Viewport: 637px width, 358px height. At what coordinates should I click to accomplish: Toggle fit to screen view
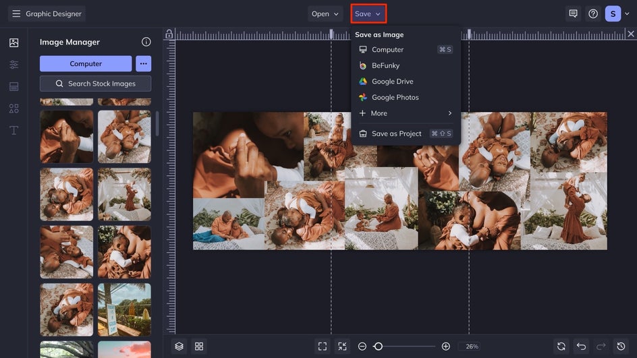coord(323,346)
